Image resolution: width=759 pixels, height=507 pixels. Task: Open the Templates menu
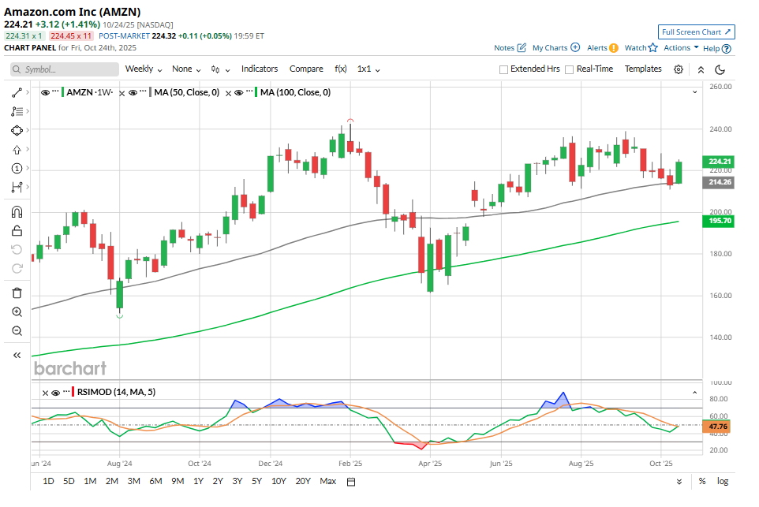click(643, 69)
